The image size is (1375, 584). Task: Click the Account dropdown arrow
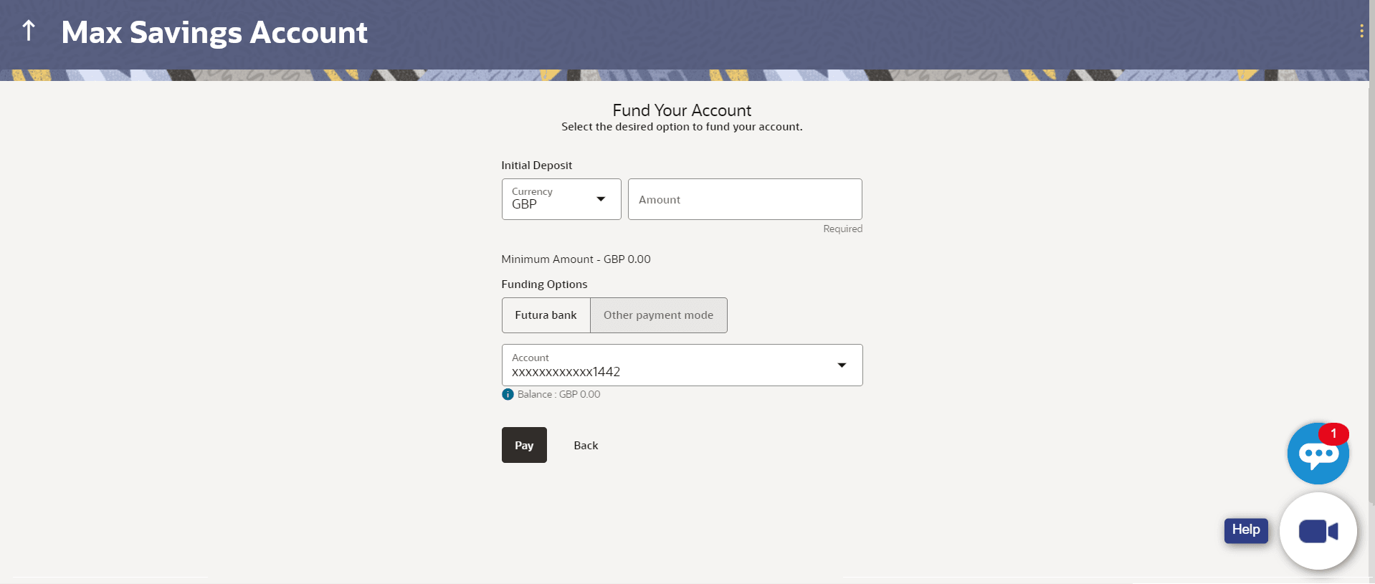(x=842, y=365)
